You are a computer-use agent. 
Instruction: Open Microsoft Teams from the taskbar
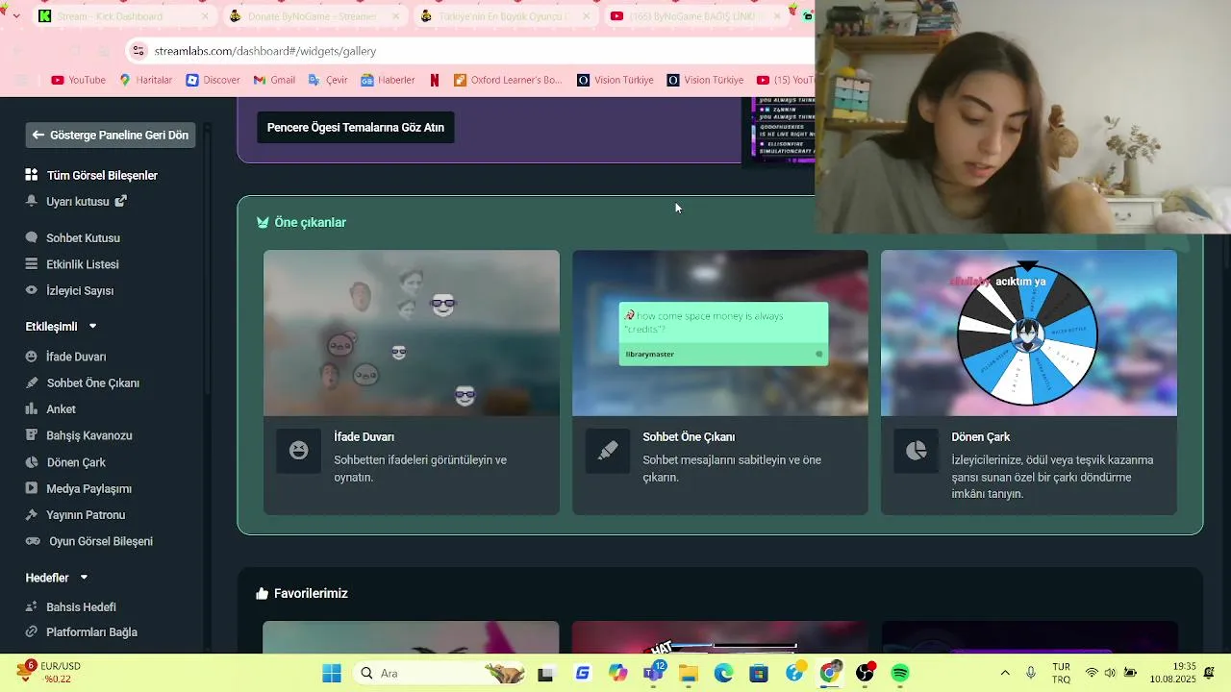653,673
